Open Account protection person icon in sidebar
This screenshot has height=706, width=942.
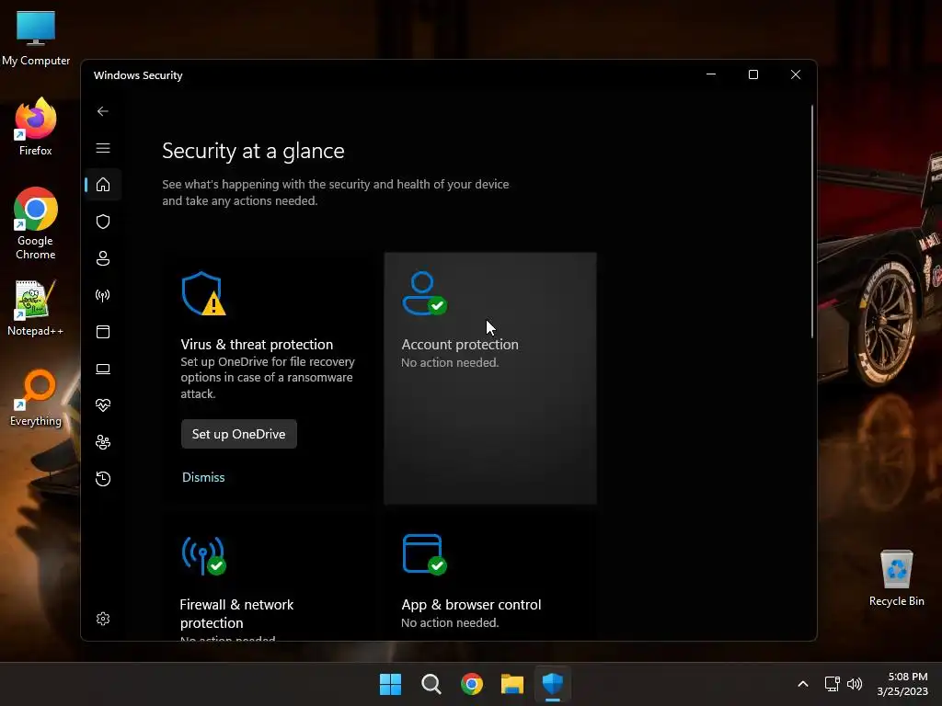[103, 258]
